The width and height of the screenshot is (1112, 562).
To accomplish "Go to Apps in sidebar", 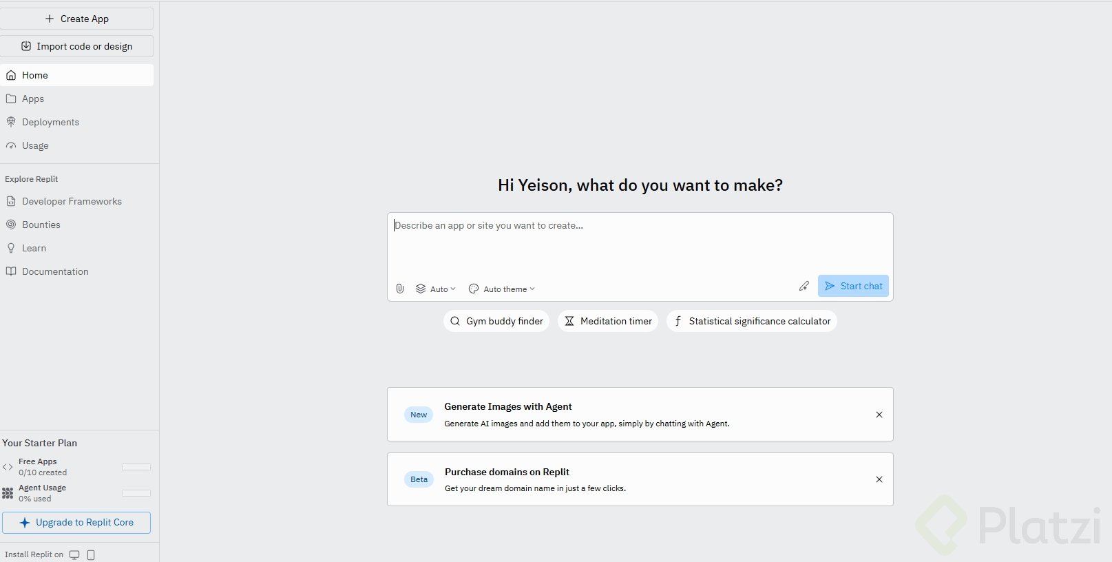I will tap(32, 98).
